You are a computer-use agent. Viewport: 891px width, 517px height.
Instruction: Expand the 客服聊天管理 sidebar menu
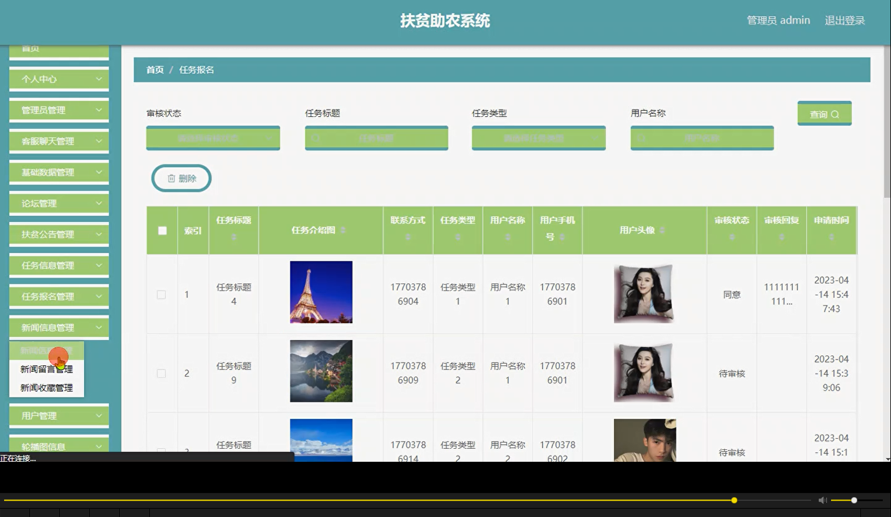(59, 141)
